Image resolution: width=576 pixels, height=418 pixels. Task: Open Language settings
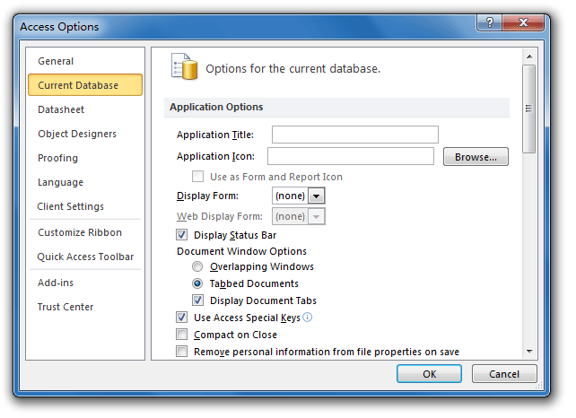coord(85,182)
